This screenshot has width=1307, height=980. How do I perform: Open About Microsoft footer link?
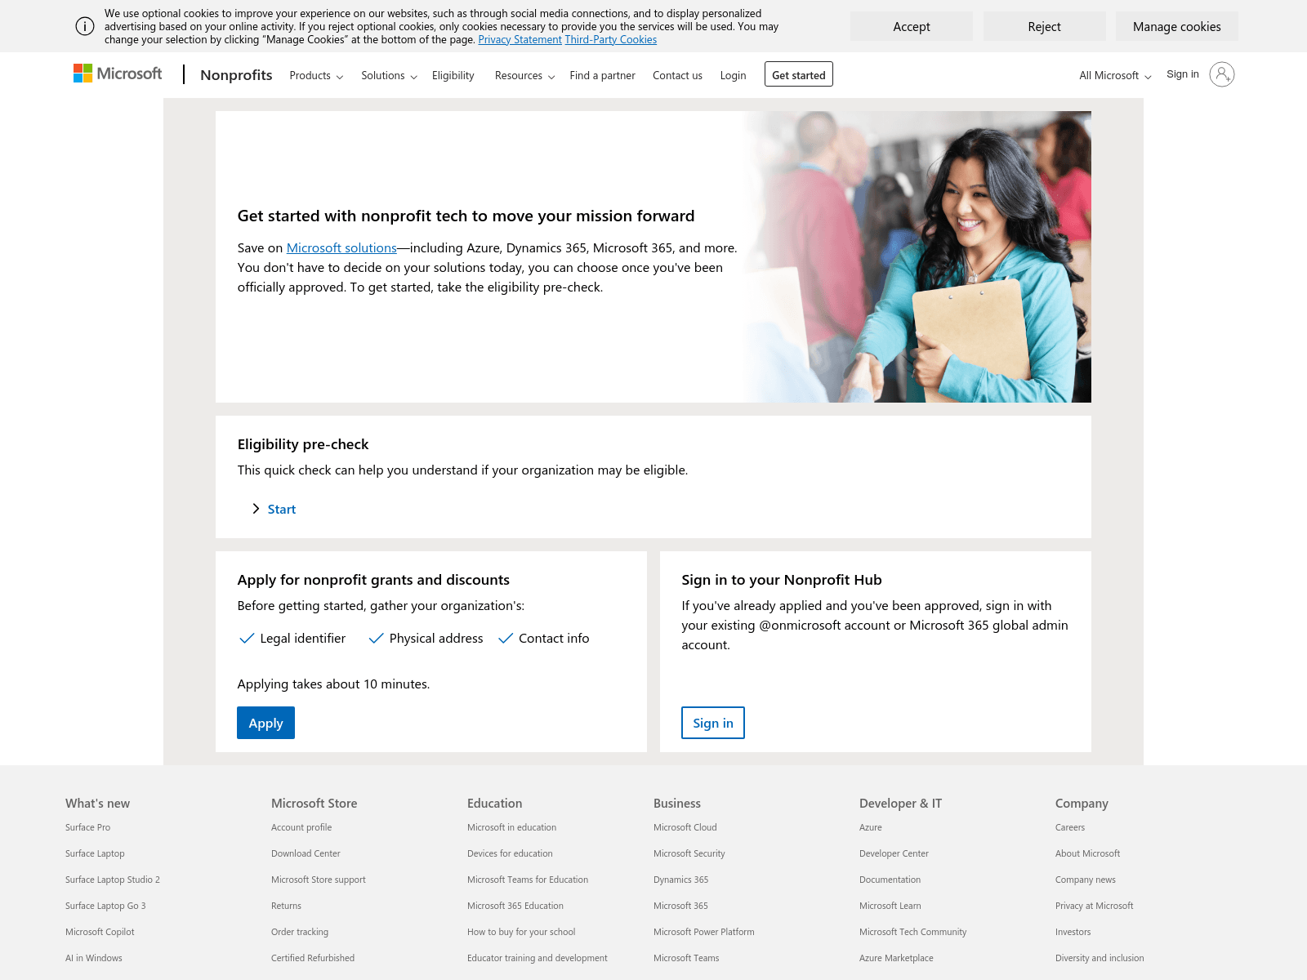pos(1087,853)
